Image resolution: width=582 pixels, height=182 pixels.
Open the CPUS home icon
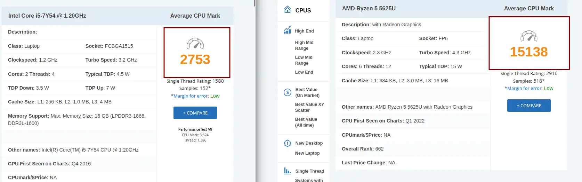tap(288, 9)
